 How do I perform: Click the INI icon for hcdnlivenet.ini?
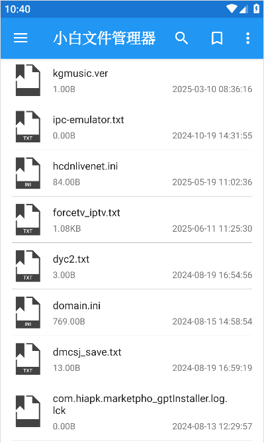tap(28, 173)
